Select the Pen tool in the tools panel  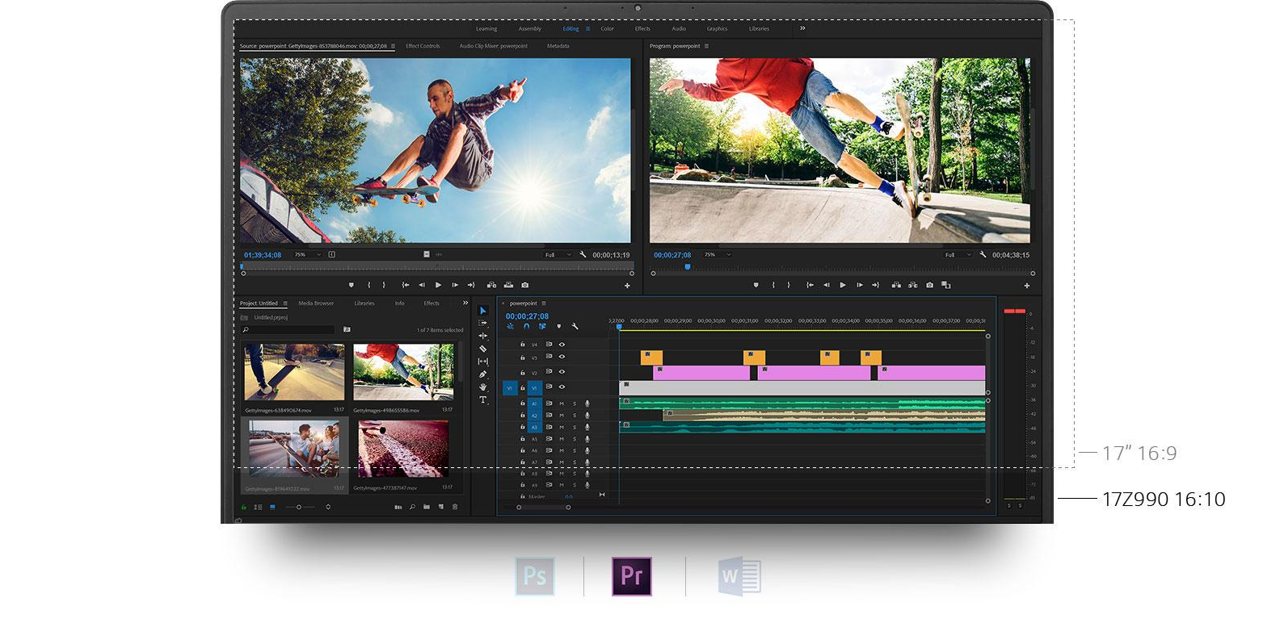point(483,374)
